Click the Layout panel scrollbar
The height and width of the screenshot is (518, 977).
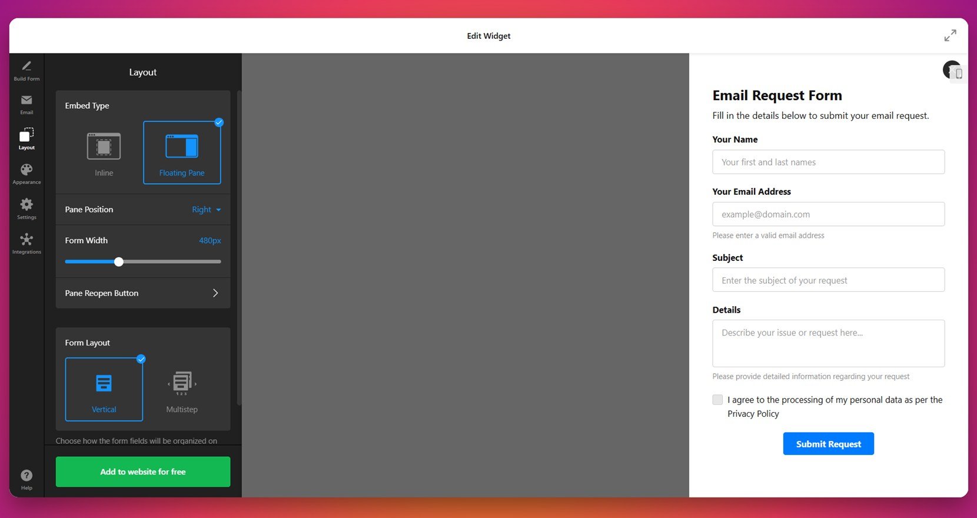239,247
